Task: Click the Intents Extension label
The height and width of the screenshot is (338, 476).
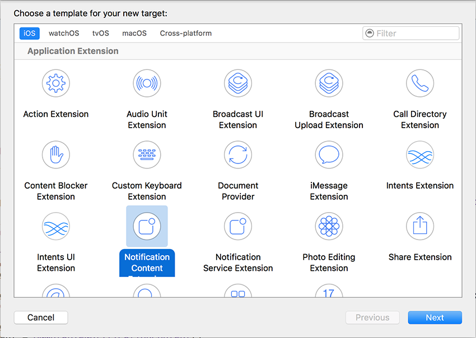Action: pyautogui.click(x=420, y=186)
